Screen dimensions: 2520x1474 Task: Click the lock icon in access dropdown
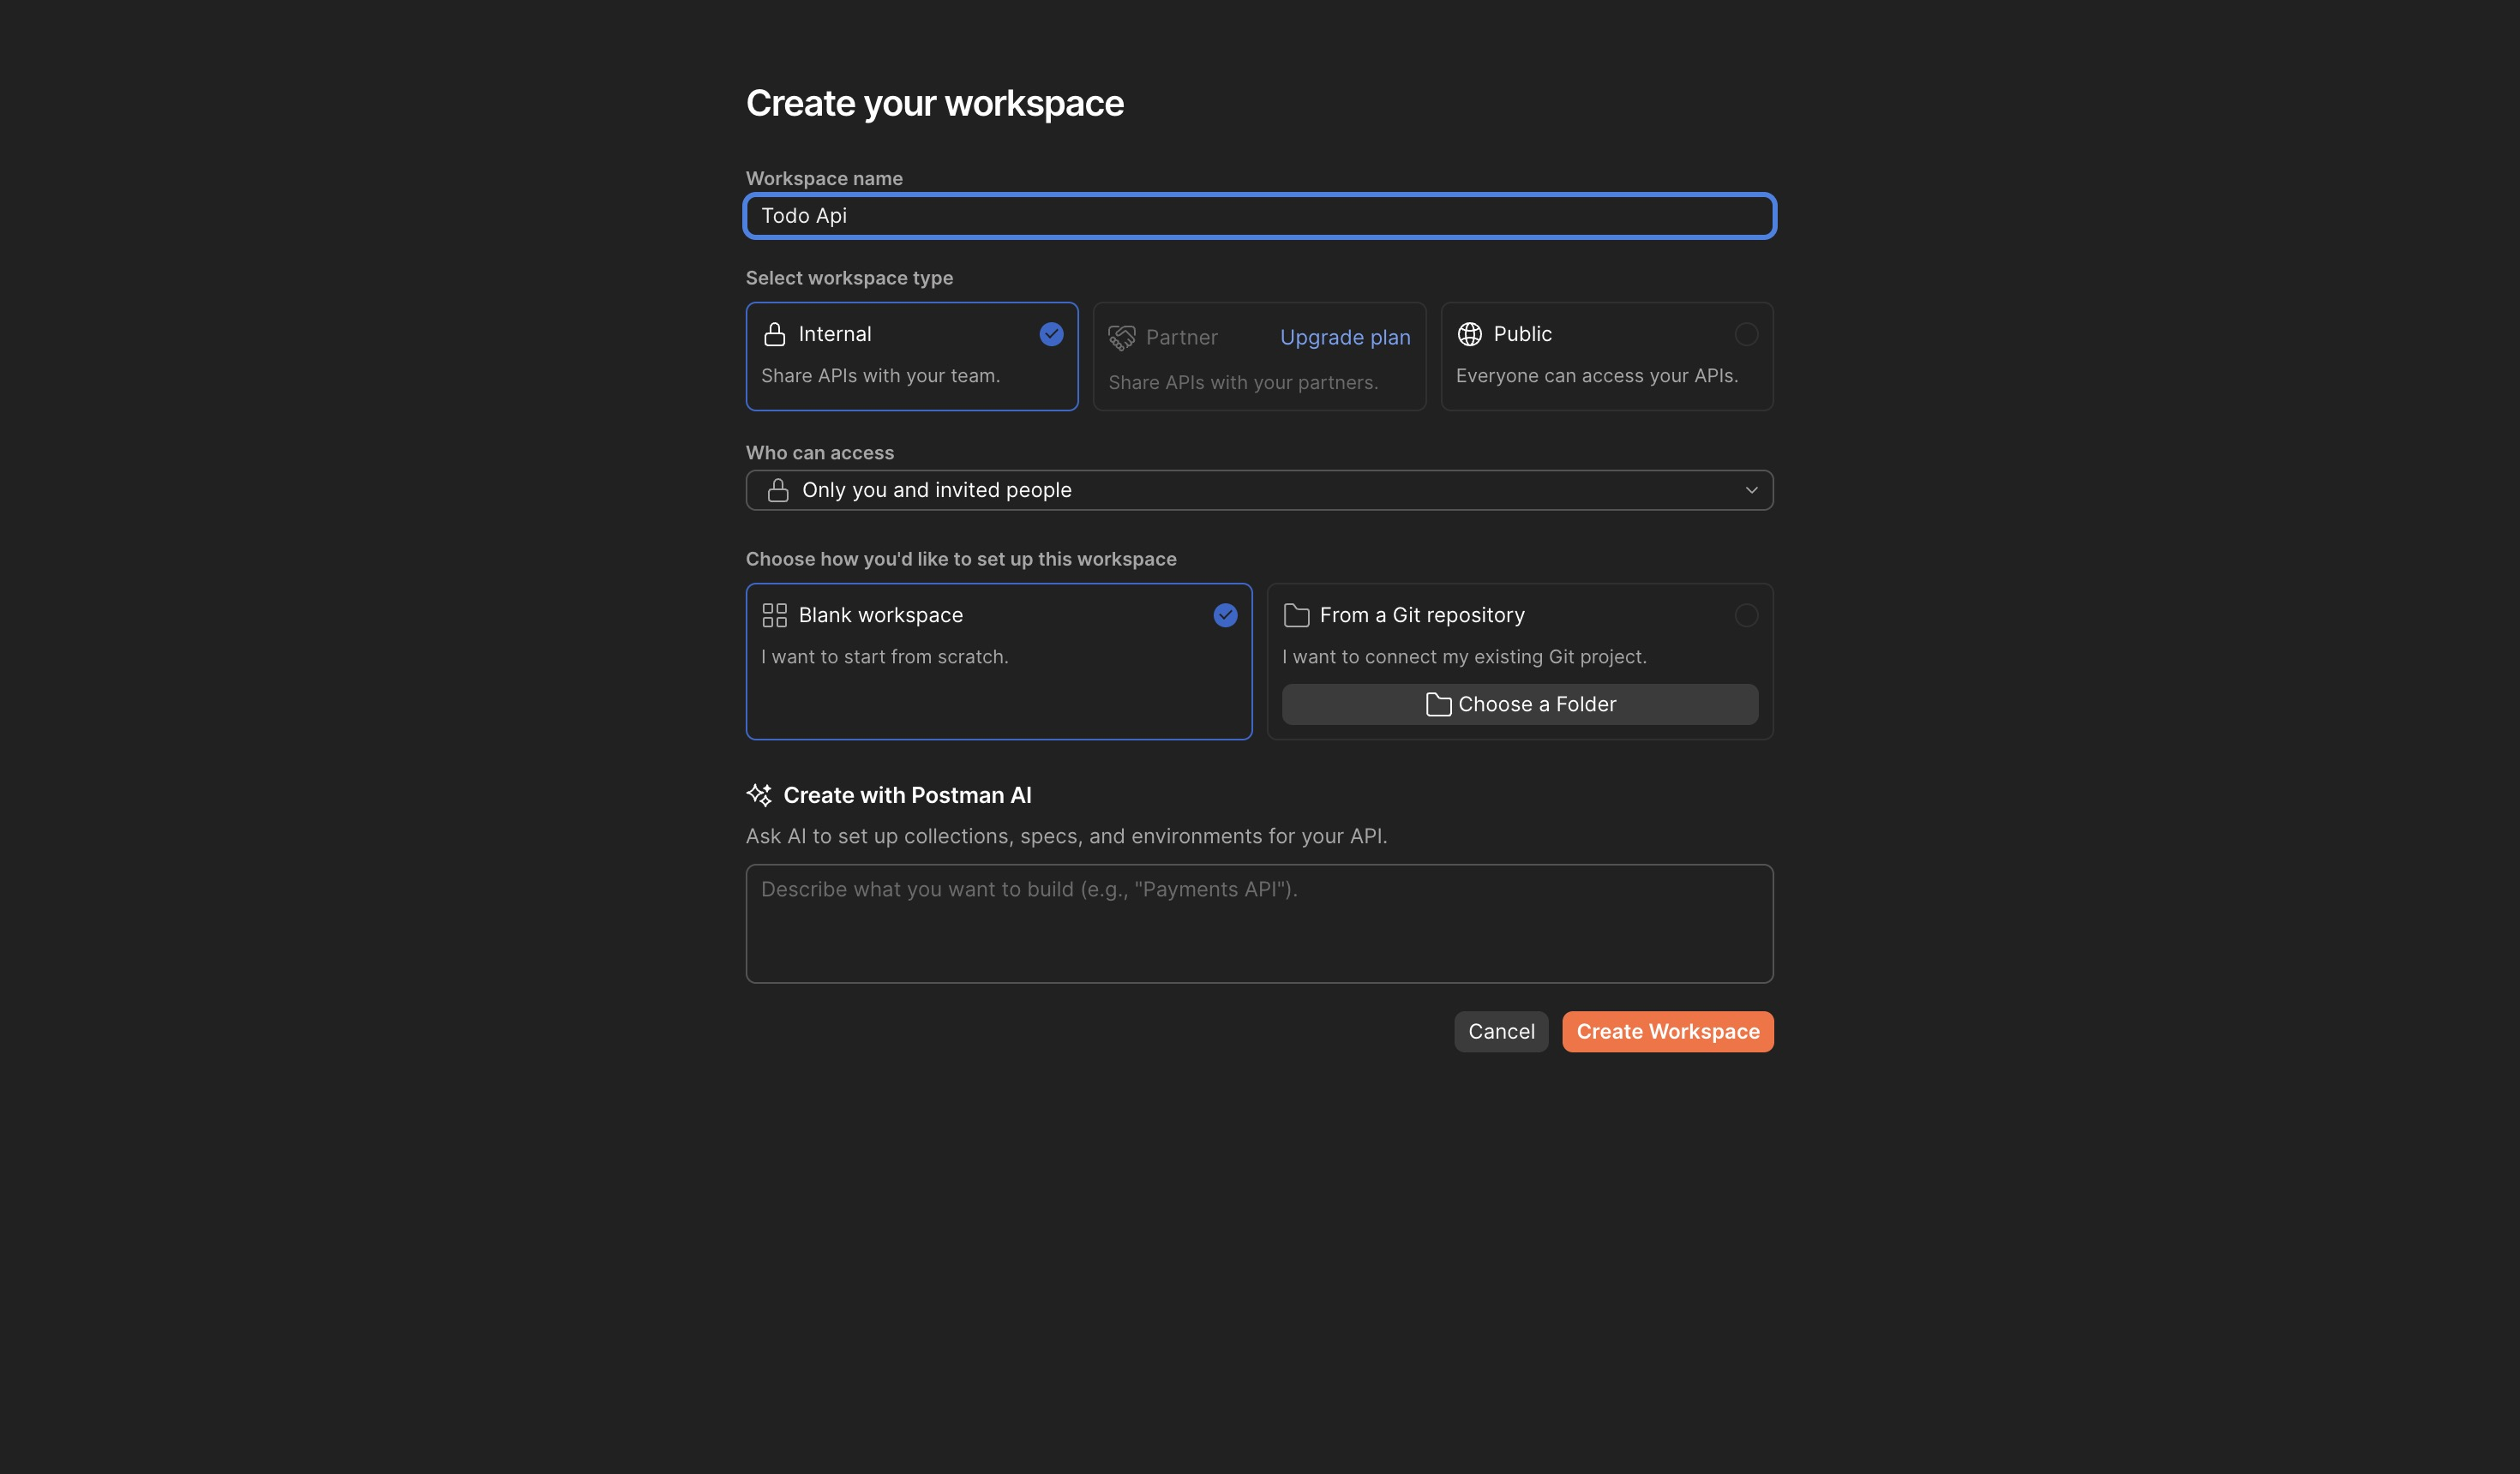778,490
